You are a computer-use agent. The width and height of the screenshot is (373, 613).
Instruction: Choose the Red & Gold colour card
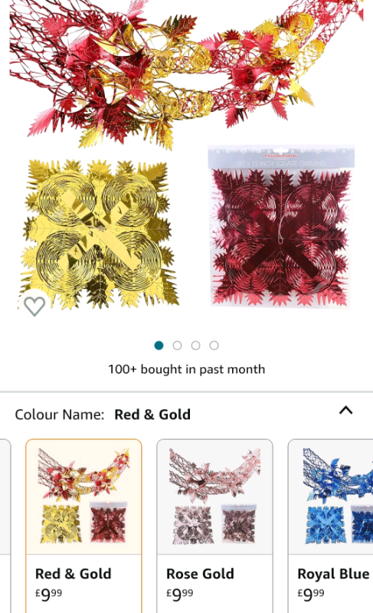pyautogui.click(x=83, y=526)
